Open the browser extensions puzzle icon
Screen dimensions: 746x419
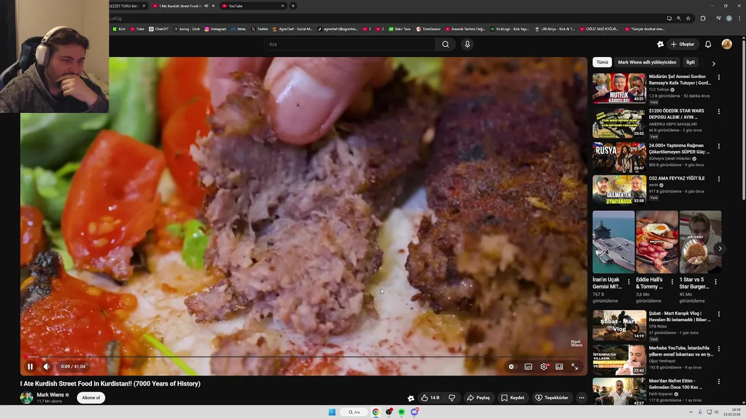703,18
